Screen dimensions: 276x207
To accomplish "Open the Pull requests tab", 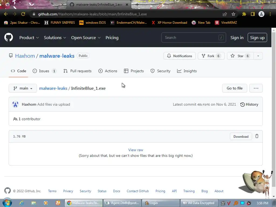I will [x=77, y=71].
